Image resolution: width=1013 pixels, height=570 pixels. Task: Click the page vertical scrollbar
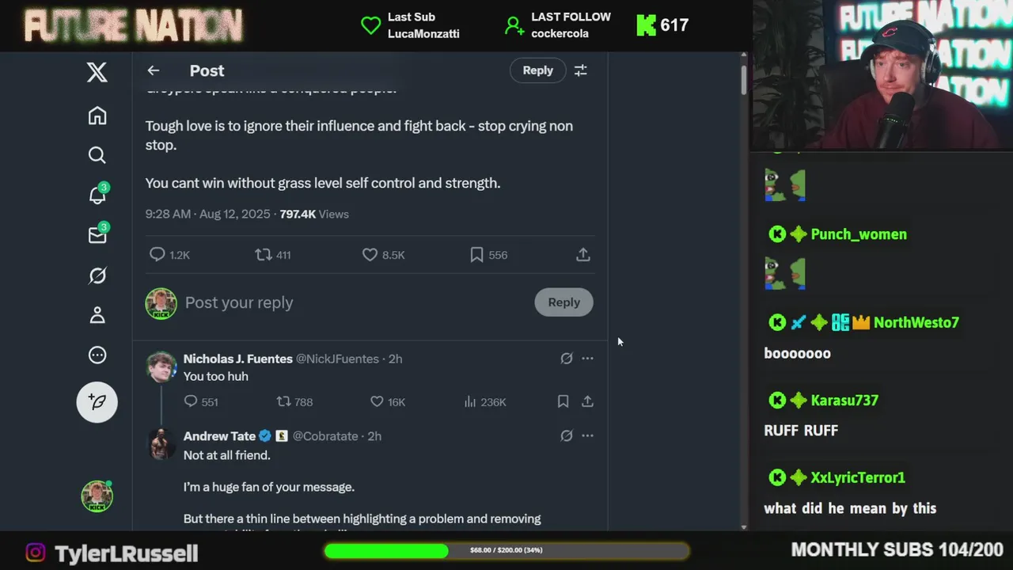click(744, 291)
